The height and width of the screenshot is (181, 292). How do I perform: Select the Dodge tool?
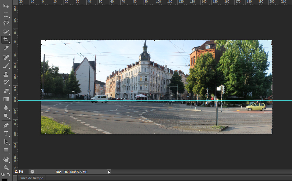click(x=6, y=116)
